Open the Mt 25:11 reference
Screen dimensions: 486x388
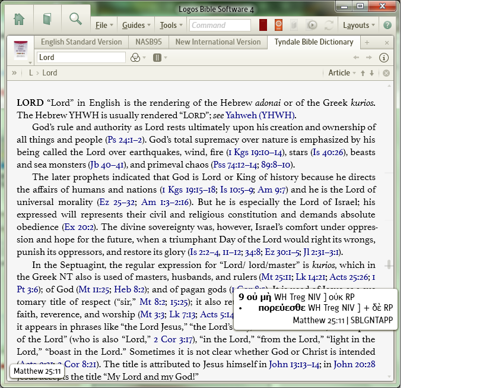pyautogui.click(x=276, y=277)
